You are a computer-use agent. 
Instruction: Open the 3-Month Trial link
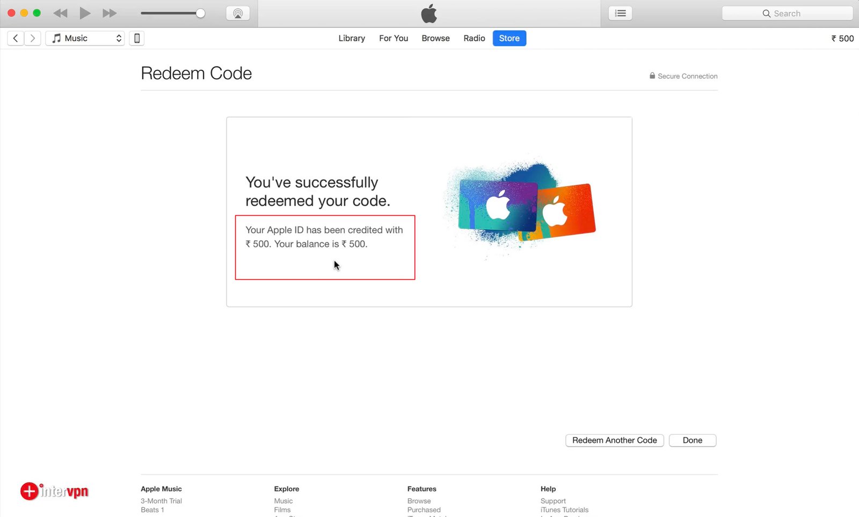point(161,501)
